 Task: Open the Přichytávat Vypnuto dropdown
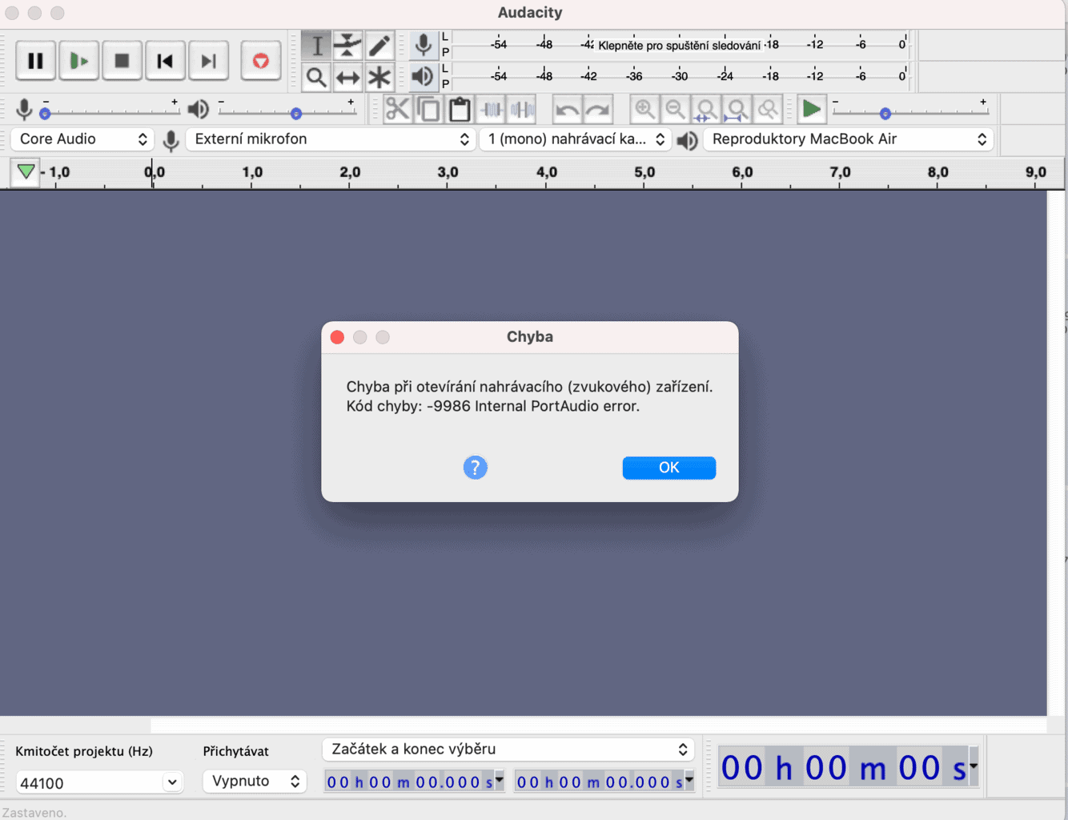tap(255, 781)
